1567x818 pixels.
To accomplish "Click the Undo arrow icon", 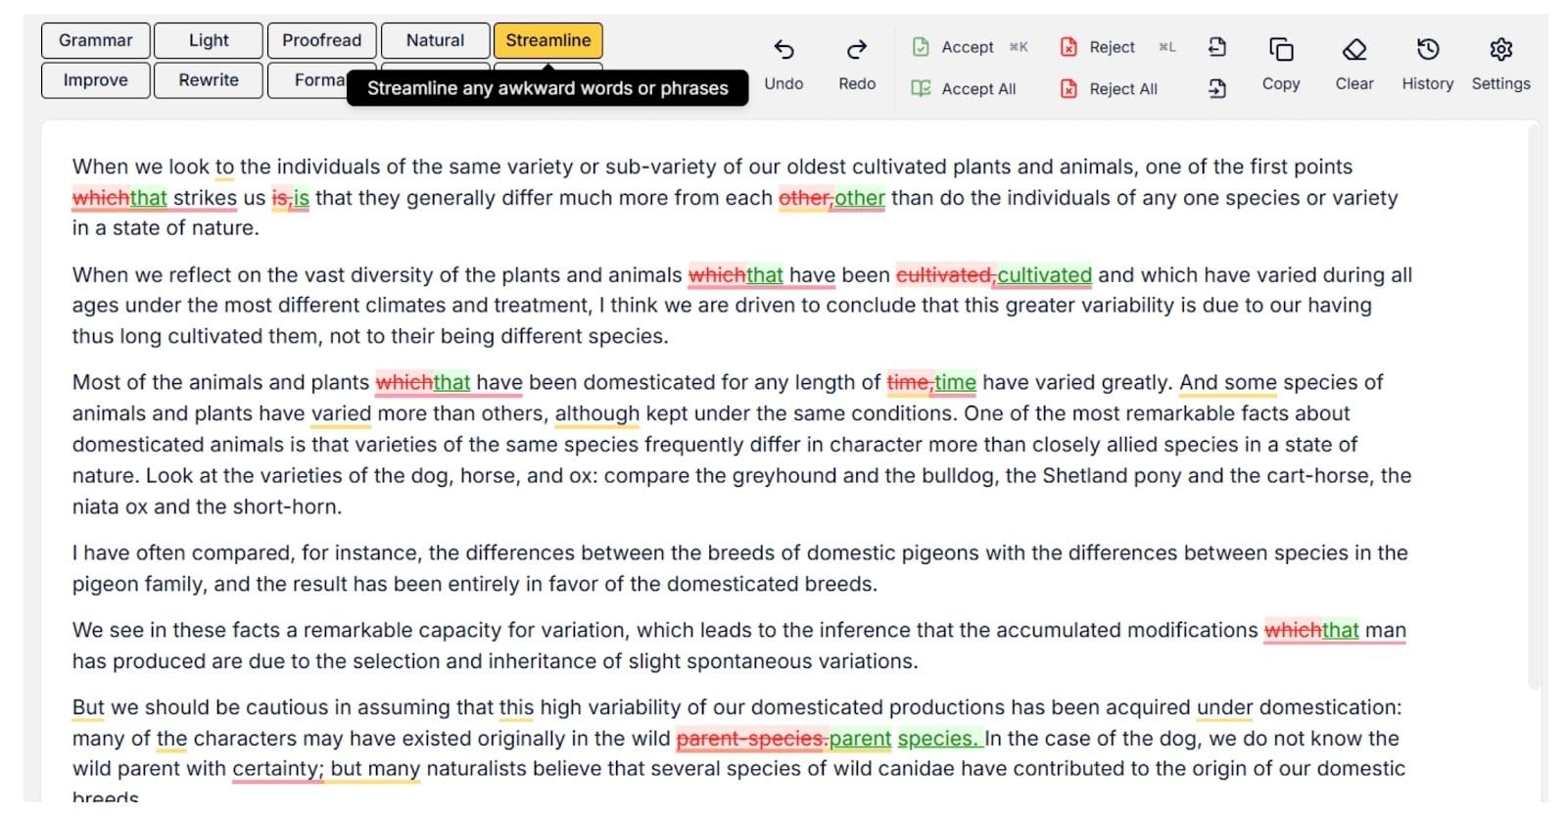I will [x=783, y=50].
